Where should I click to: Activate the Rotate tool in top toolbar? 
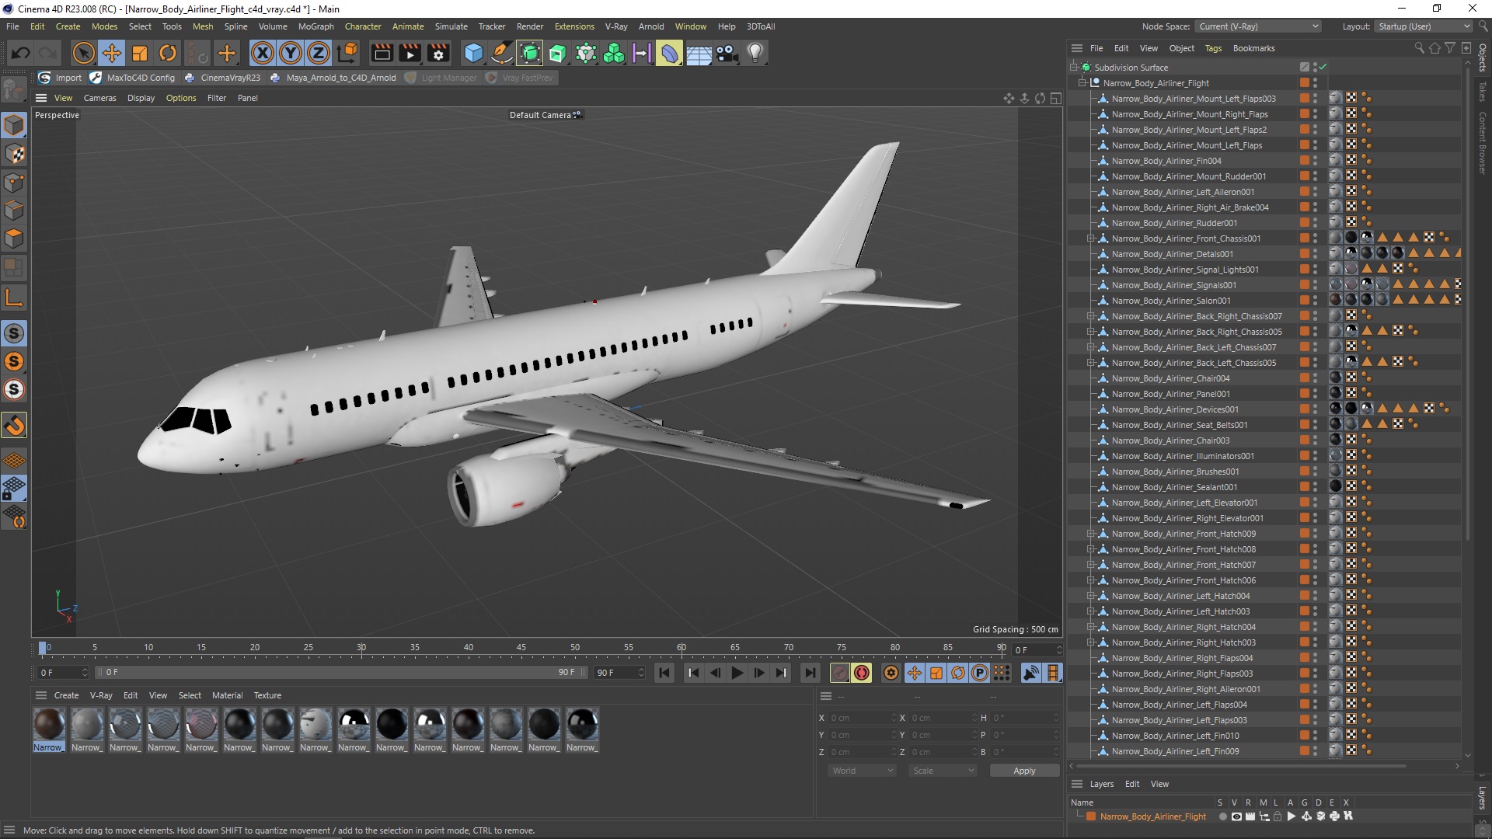click(168, 53)
